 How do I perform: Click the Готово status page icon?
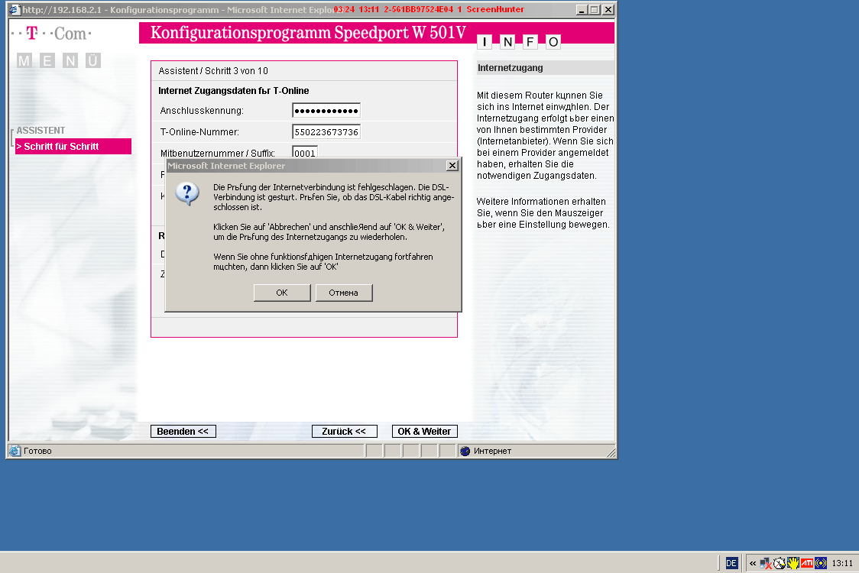15,451
